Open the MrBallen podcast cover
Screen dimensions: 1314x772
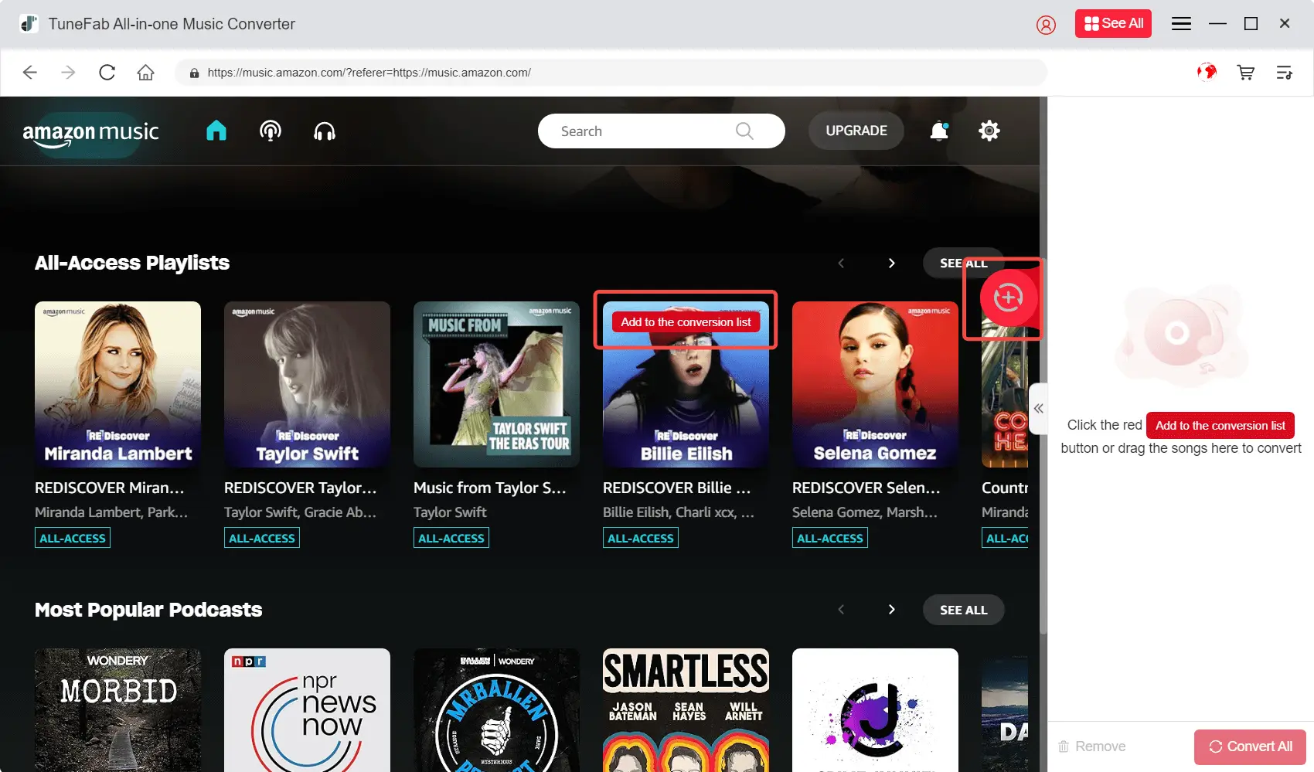(496, 710)
